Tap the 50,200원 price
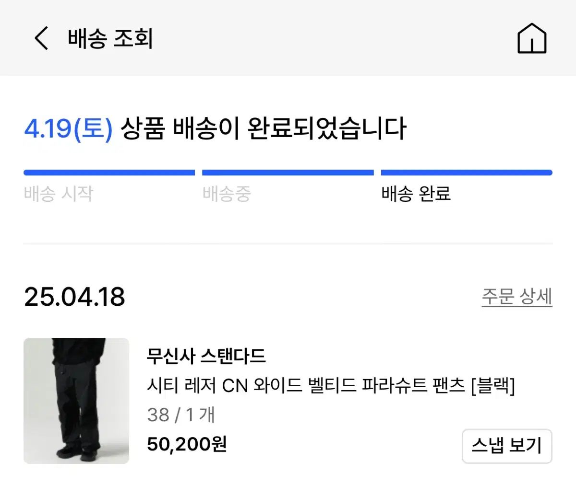The image size is (576, 496). point(187,444)
